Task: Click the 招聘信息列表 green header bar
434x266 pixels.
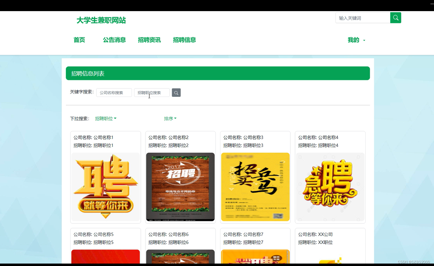Action: point(218,73)
